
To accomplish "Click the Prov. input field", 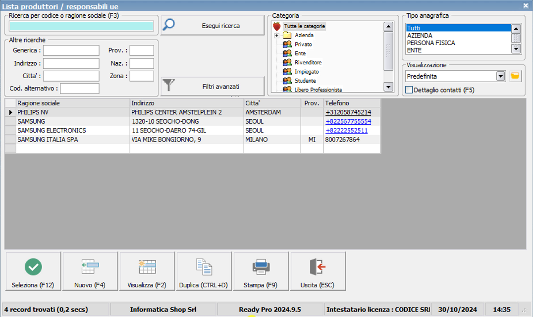I will coord(142,50).
